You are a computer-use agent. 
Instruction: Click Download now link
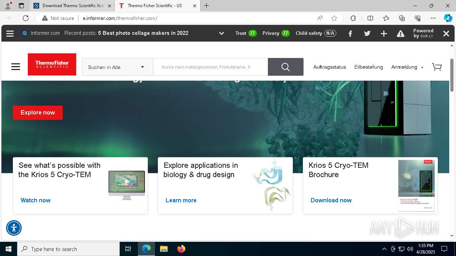[x=331, y=200]
